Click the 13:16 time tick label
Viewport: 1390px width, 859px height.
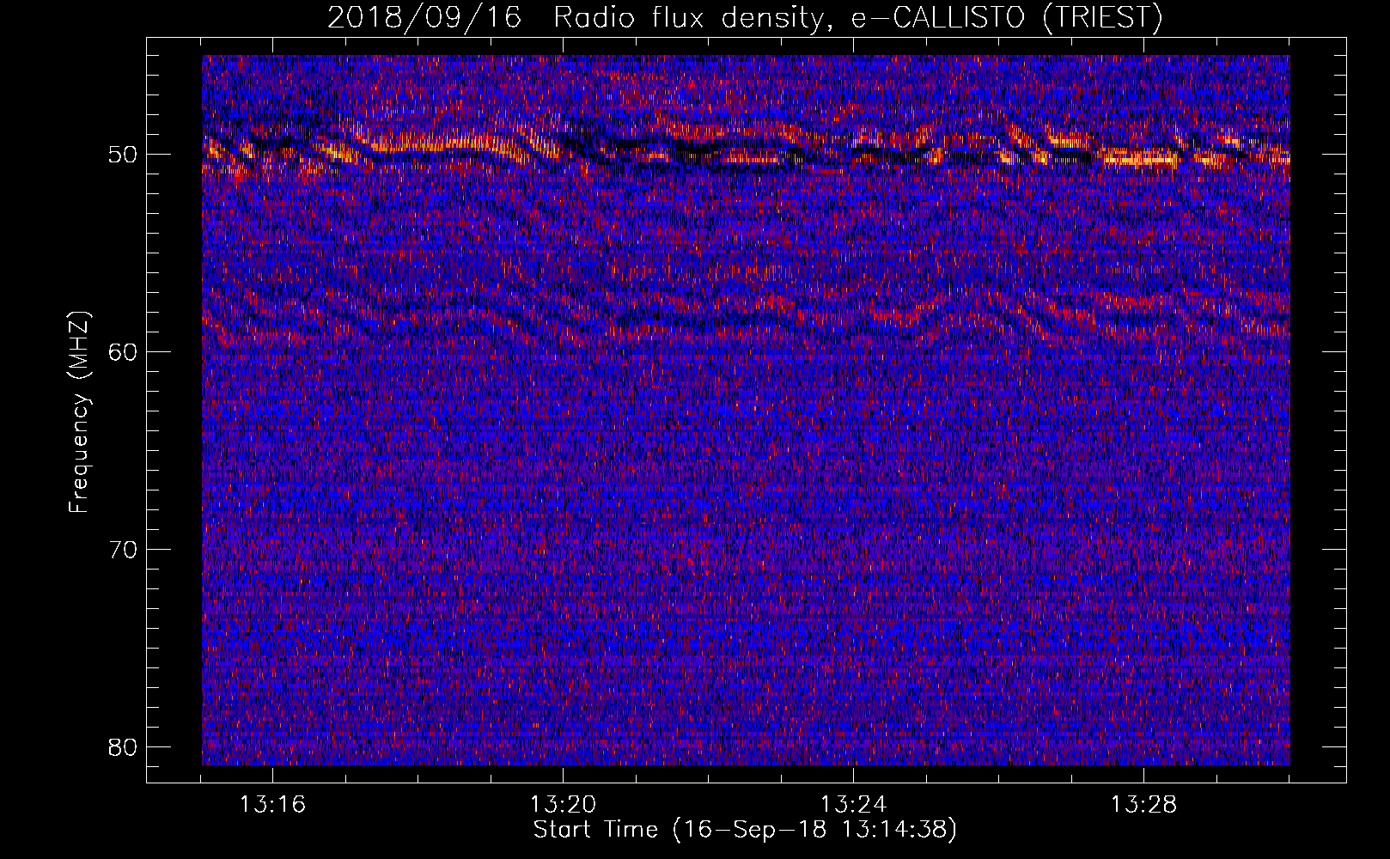click(272, 805)
